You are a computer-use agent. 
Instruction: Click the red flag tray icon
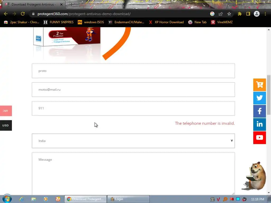[x=232, y=199]
